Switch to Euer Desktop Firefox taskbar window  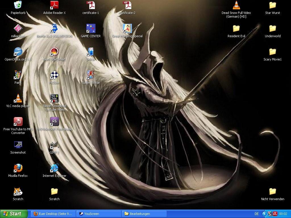tap(53, 214)
